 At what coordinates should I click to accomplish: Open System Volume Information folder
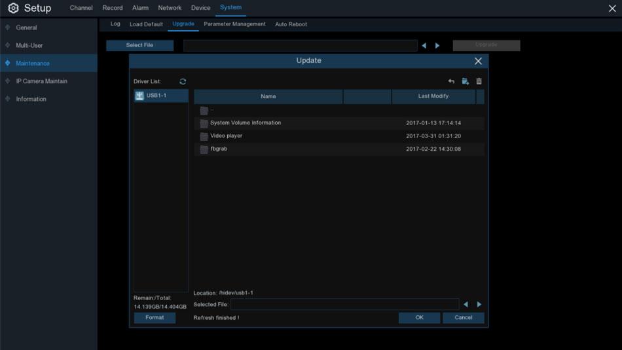coord(245,123)
